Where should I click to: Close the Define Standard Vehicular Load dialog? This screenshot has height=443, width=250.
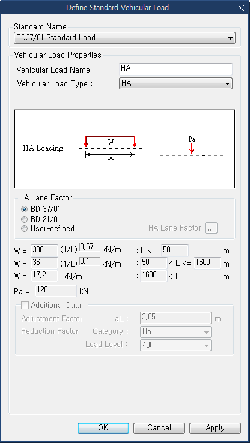tap(241, 8)
